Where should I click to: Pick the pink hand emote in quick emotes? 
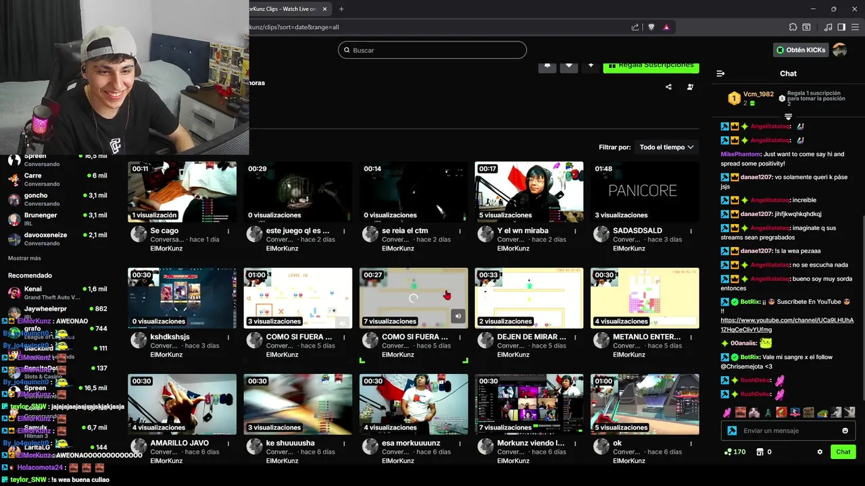tap(727, 412)
